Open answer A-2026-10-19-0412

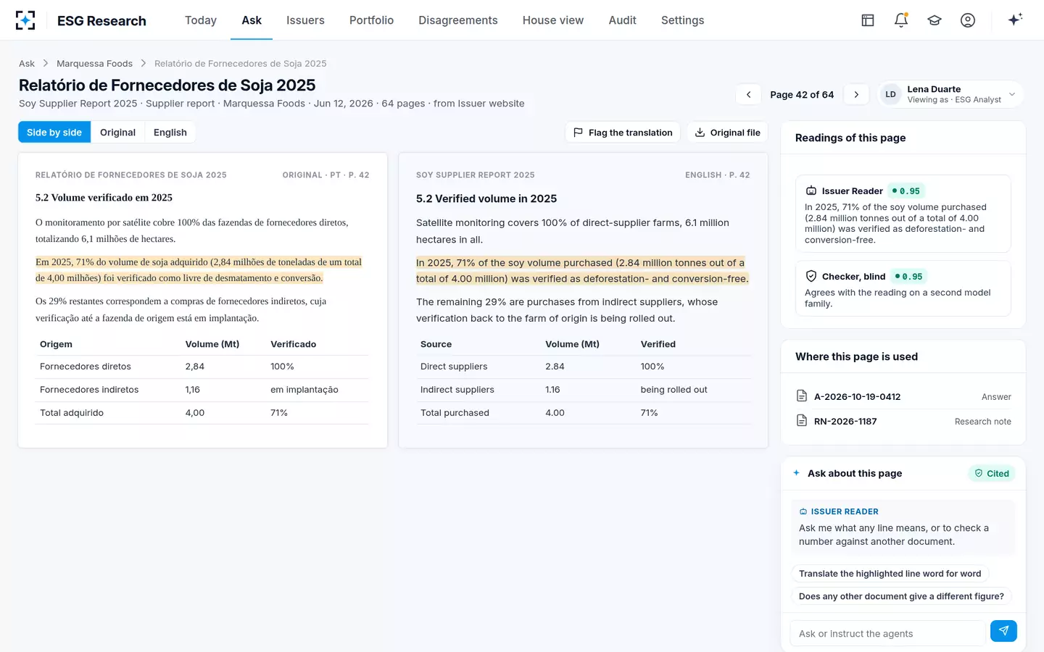pos(903,396)
